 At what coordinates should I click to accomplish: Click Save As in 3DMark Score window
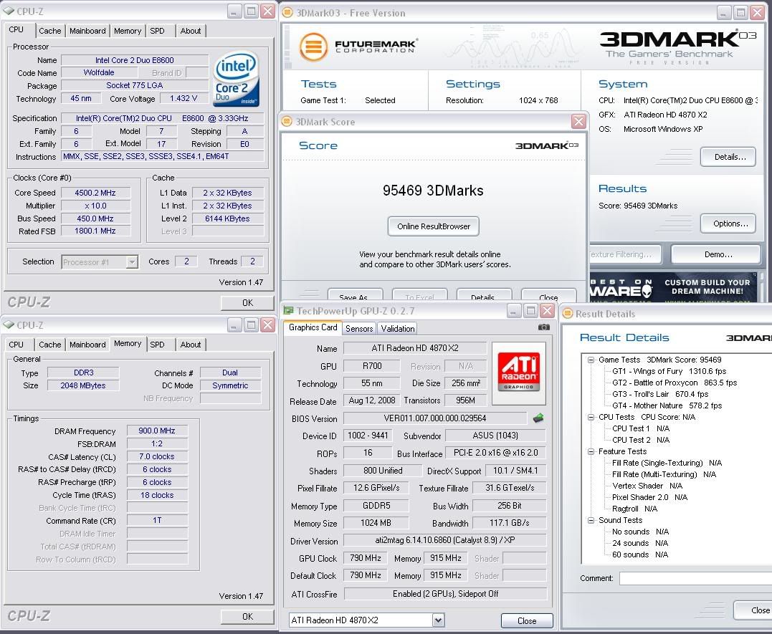(x=355, y=295)
